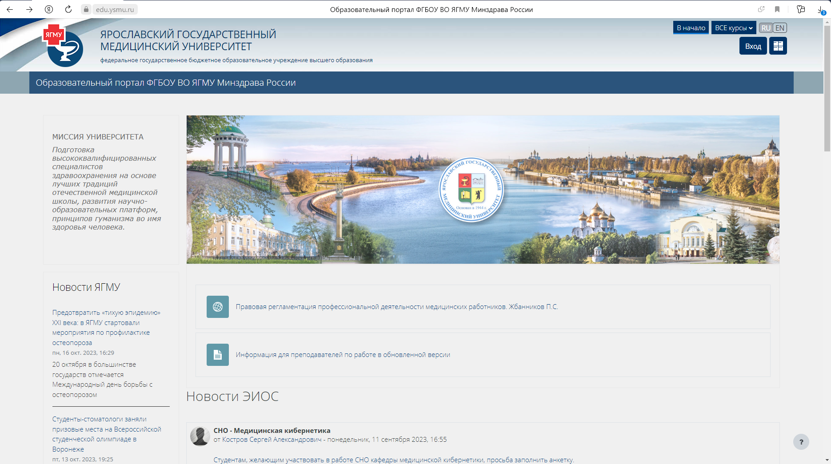Click date пн, 16 окт. 2023, 16:29
The height and width of the screenshot is (464, 831).
point(83,353)
